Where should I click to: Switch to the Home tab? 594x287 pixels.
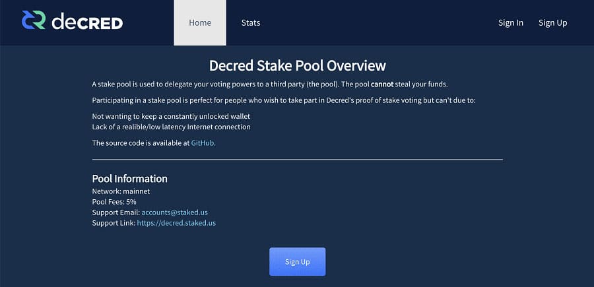pos(200,23)
